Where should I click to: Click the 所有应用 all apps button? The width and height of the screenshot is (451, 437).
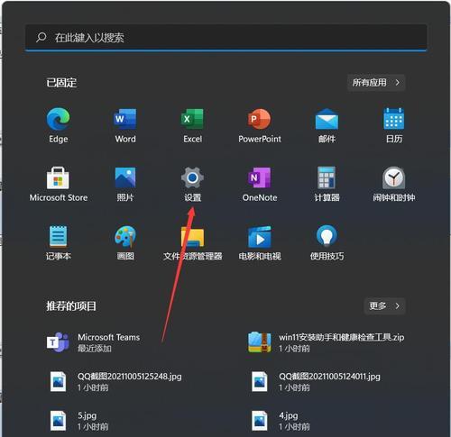(x=376, y=82)
